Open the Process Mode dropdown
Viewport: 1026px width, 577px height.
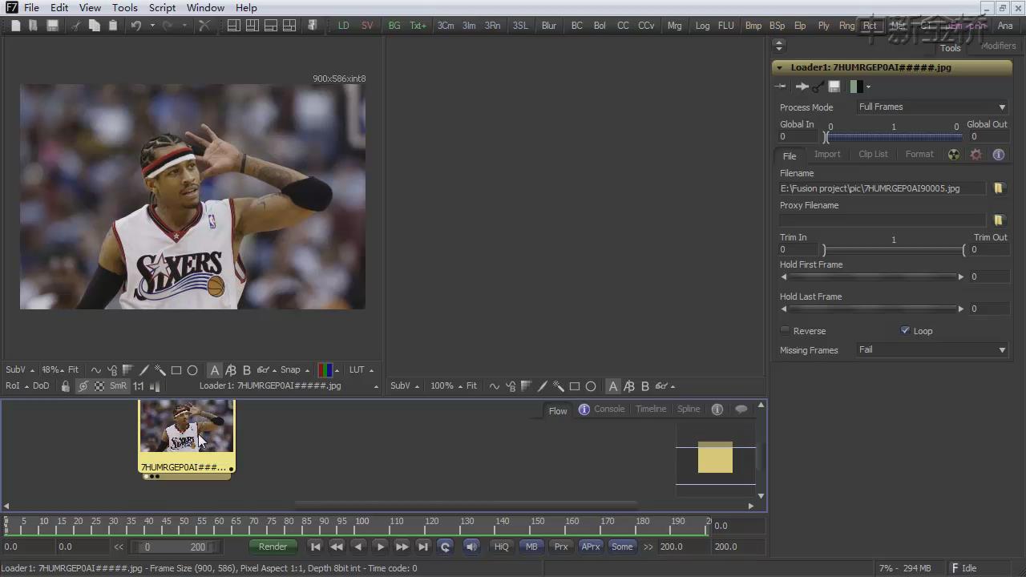[x=932, y=107]
